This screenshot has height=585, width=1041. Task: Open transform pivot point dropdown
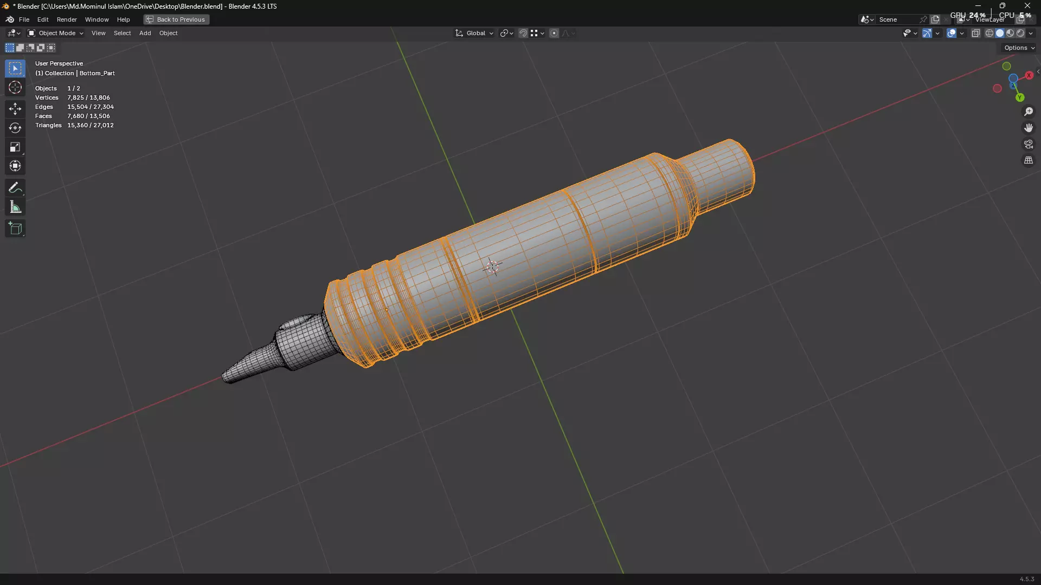point(506,33)
